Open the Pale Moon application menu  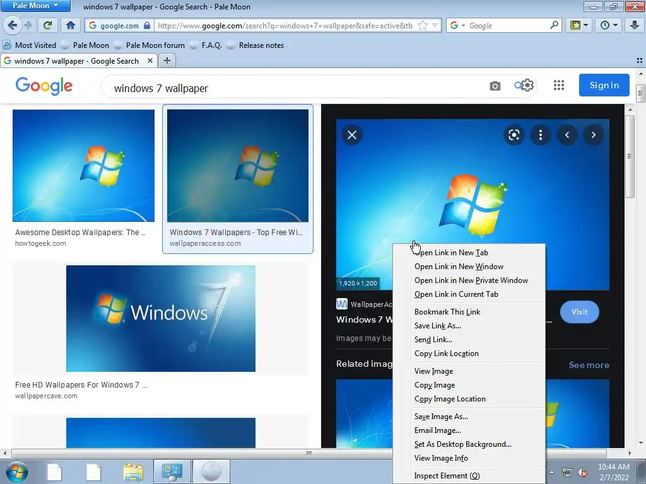(35, 5)
